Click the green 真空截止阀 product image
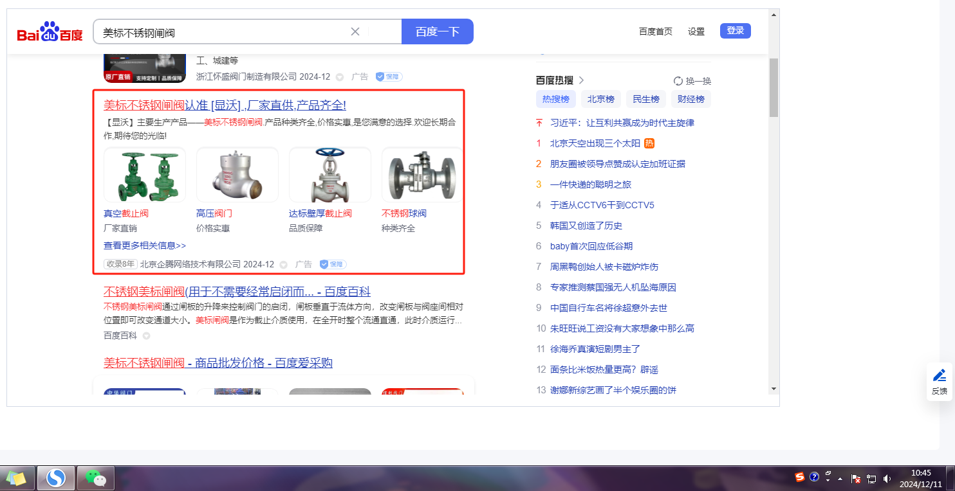955x491 pixels. coord(145,175)
